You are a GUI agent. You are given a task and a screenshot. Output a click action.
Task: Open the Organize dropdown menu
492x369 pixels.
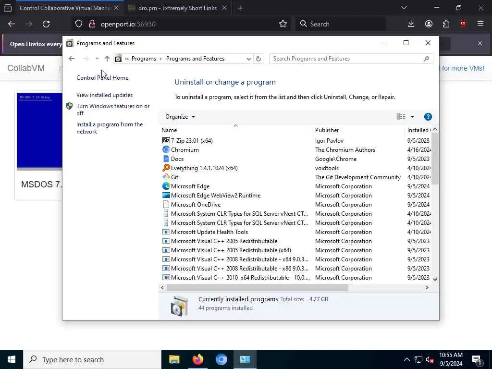click(180, 117)
